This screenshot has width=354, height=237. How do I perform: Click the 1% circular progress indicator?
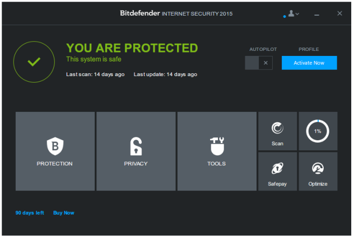[x=318, y=131]
